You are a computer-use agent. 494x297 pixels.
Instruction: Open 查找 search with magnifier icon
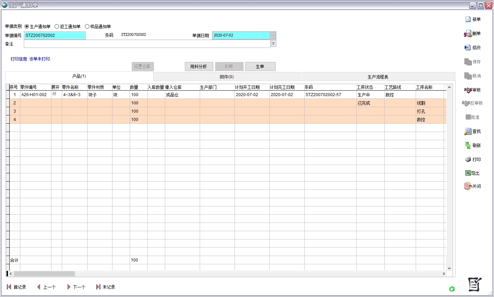tap(468, 131)
